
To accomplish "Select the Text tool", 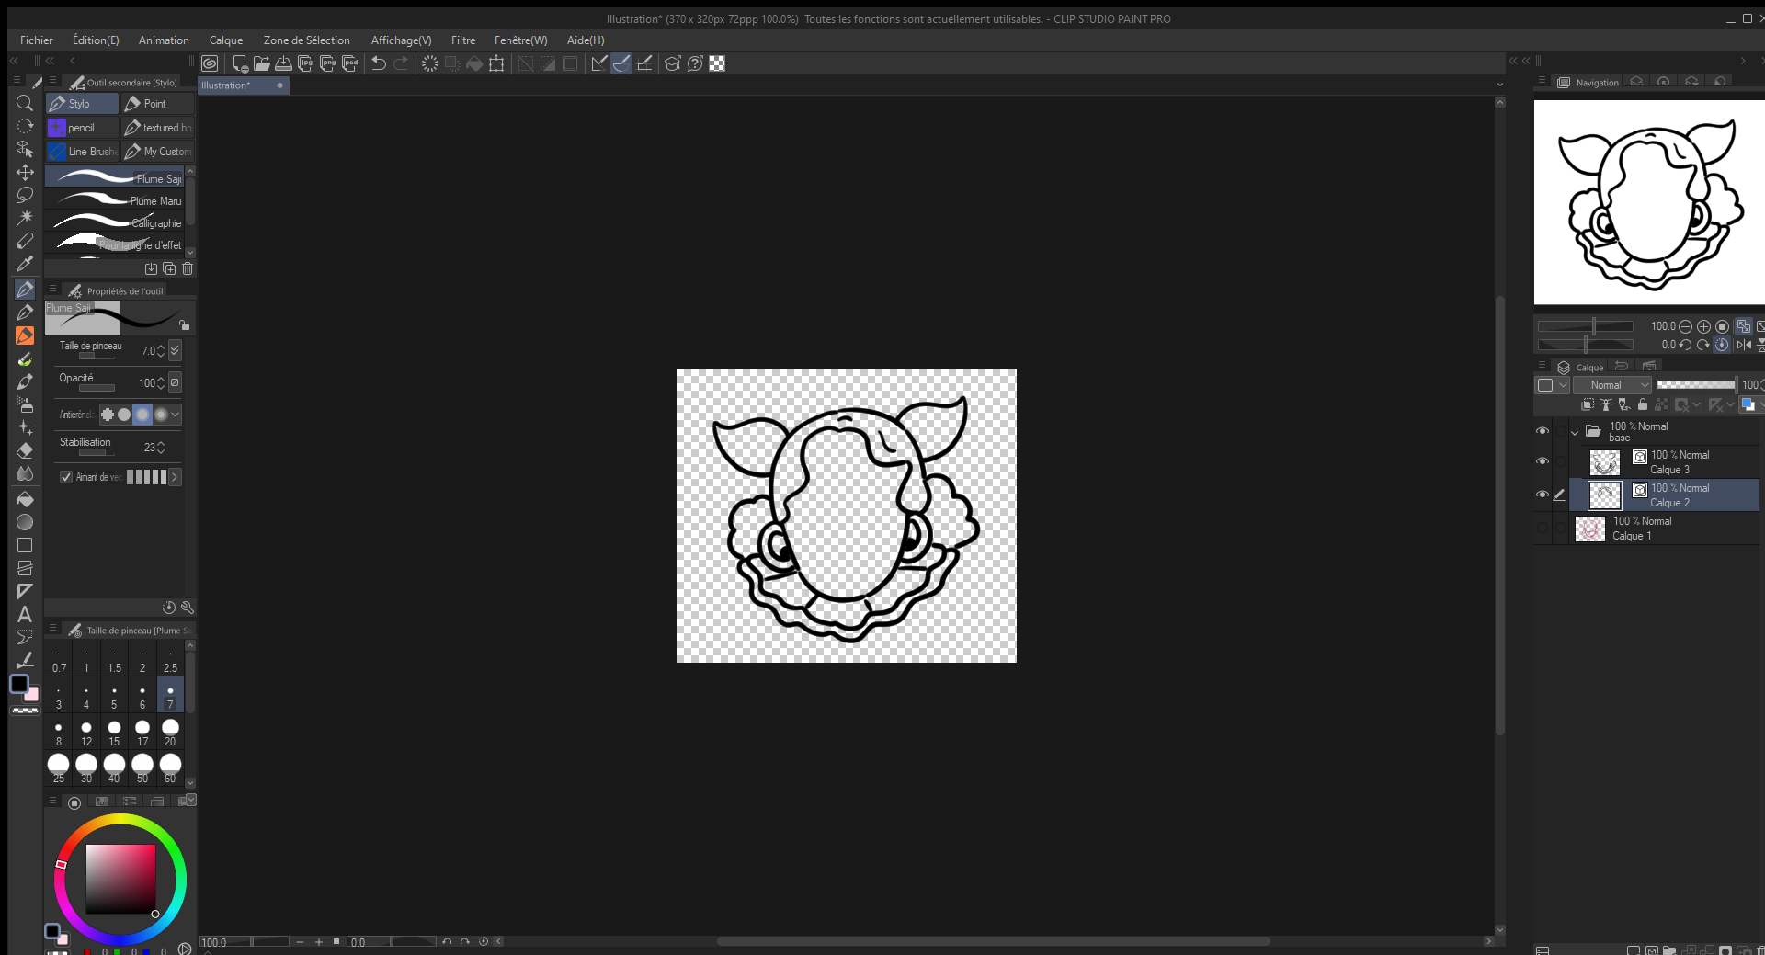I will [x=25, y=614].
